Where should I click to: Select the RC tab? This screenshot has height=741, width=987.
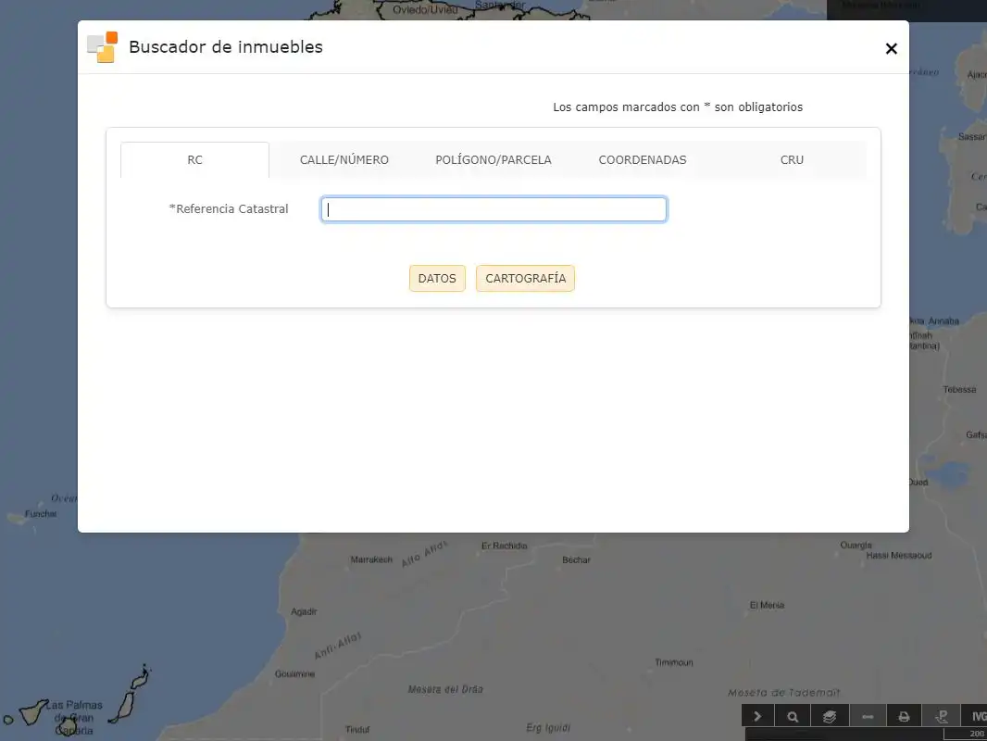(195, 160)
